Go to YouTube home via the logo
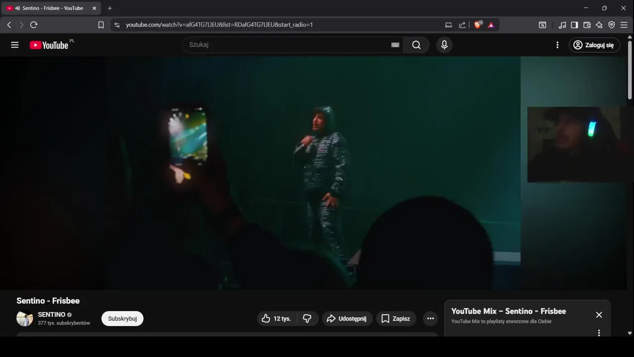The height and width of the screenshot is (357, 634). pos(49,45)
